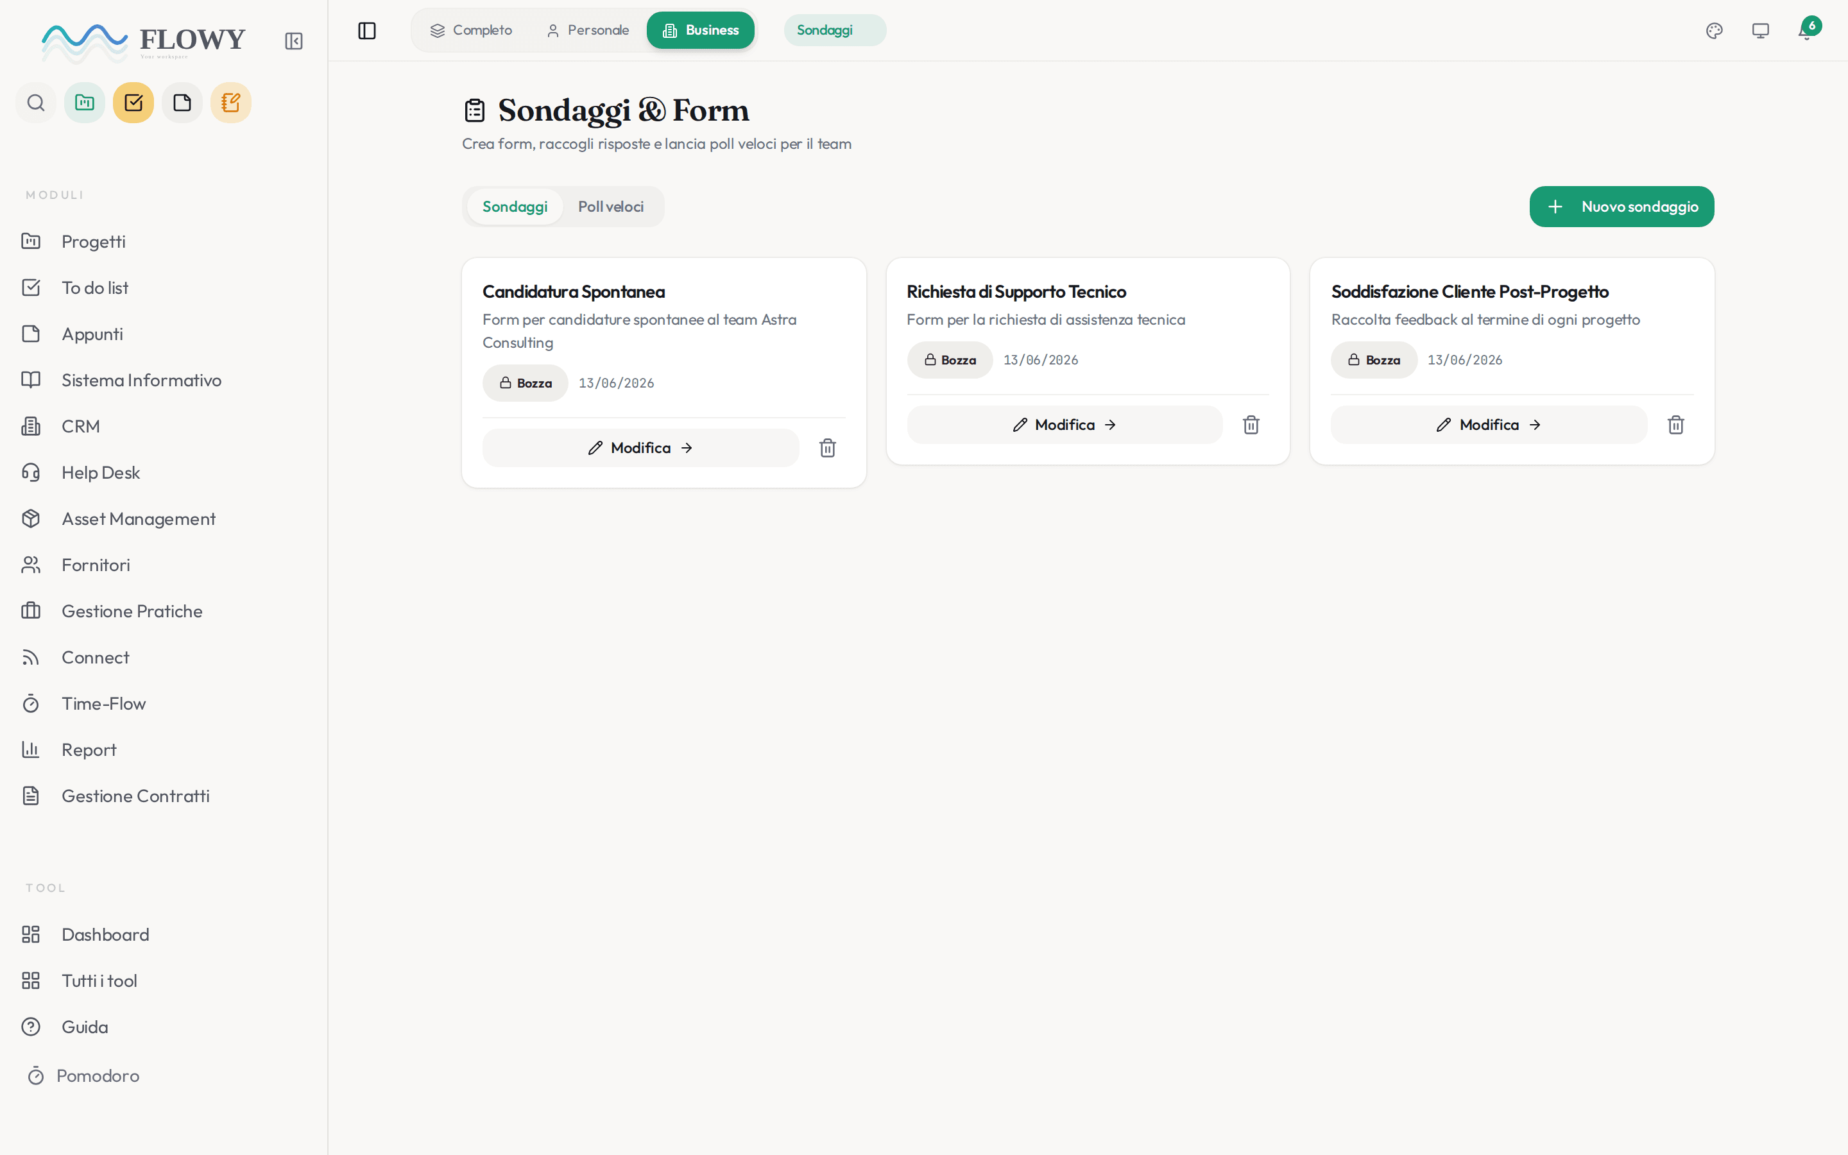Open Gestione Contratti module
1848x1155 pixels.
[164, 796]
